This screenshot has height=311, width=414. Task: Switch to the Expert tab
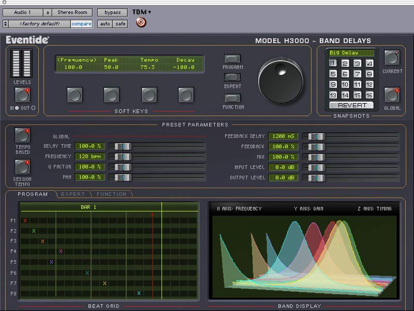click(x=73, y=194)
